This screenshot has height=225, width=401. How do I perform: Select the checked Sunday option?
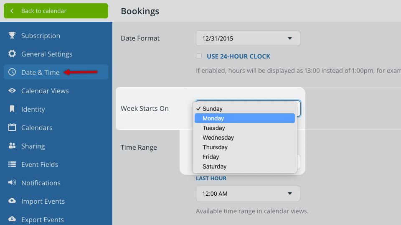244,109
